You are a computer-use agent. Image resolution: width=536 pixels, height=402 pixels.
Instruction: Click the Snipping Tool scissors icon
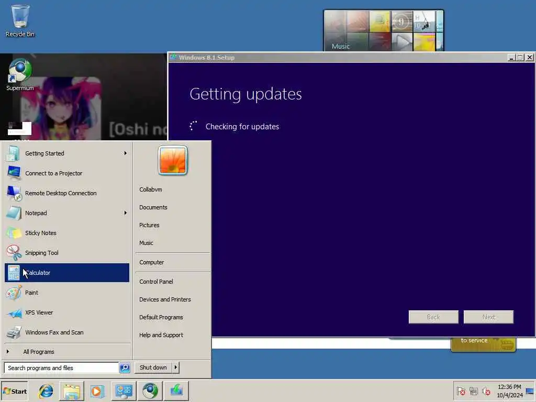14,253
